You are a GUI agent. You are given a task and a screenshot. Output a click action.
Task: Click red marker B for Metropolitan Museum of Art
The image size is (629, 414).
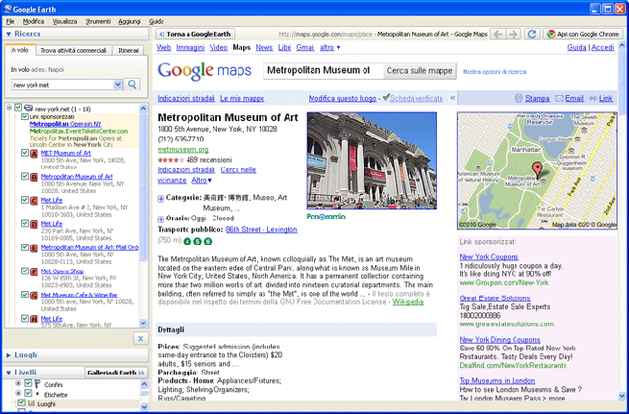click(x=35, y=177)
